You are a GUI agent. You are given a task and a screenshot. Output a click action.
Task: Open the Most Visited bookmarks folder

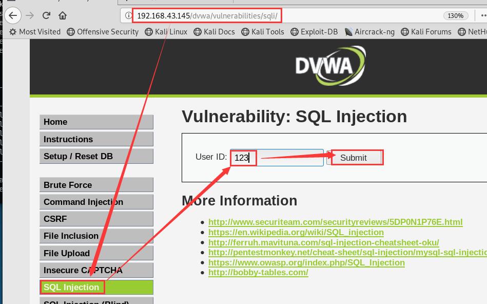35,32
